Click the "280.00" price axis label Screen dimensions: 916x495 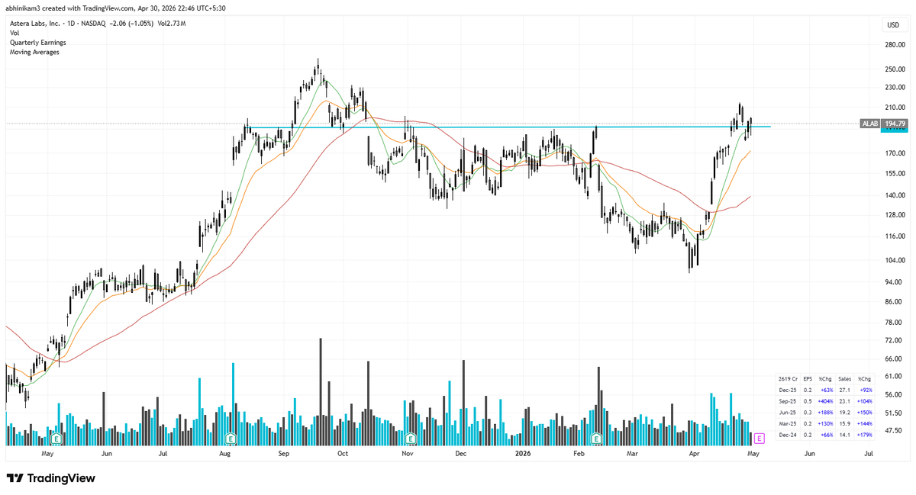click(895, 45)
